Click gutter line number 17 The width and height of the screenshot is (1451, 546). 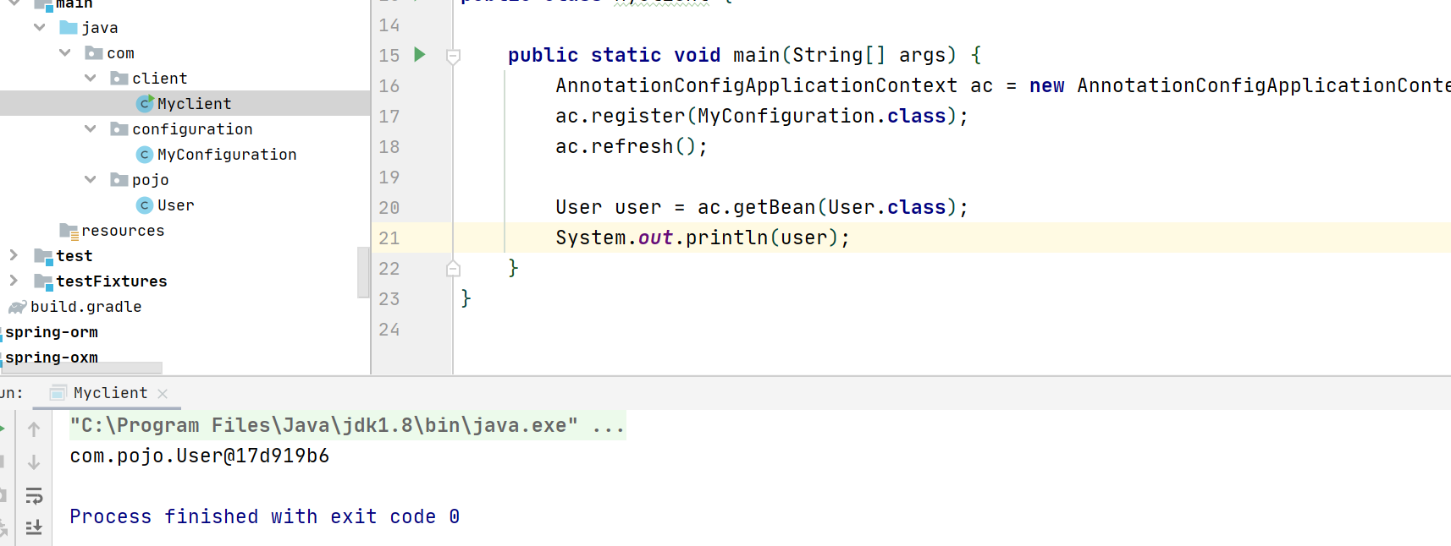tap(389, 117)
